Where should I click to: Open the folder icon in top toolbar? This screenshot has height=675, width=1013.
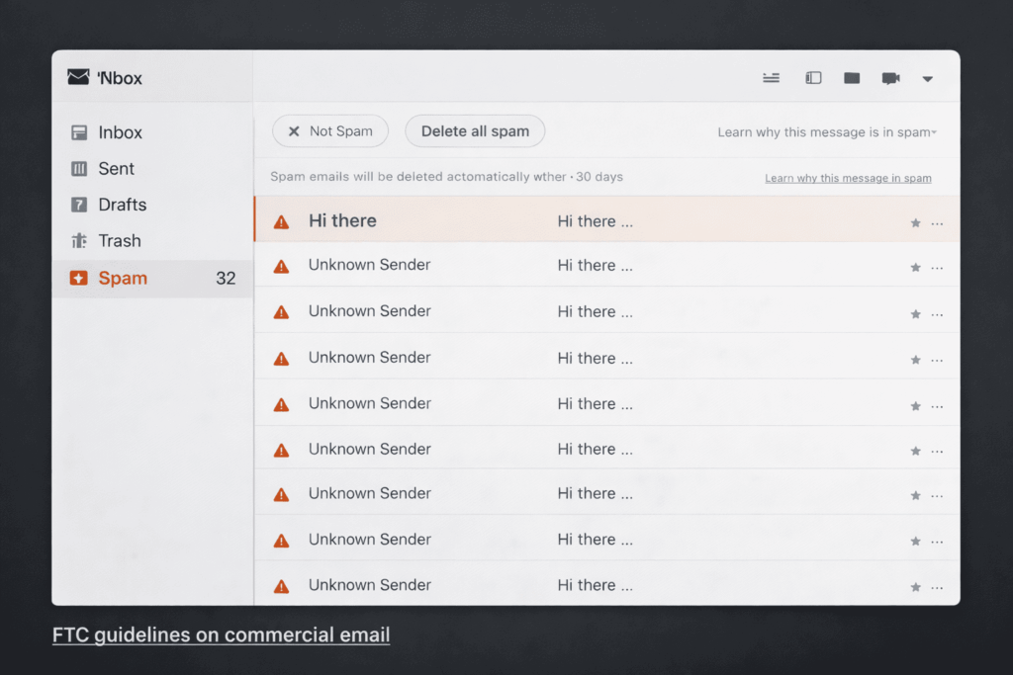[x=852, y=78]
